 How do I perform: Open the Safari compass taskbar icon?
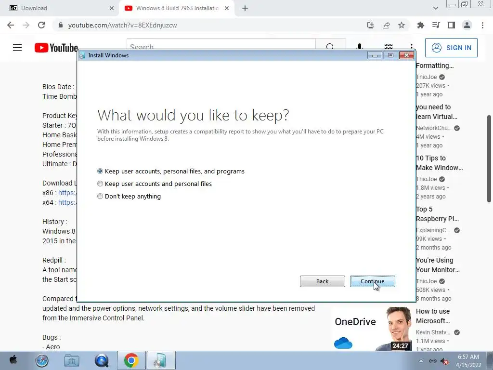[42, 360]
